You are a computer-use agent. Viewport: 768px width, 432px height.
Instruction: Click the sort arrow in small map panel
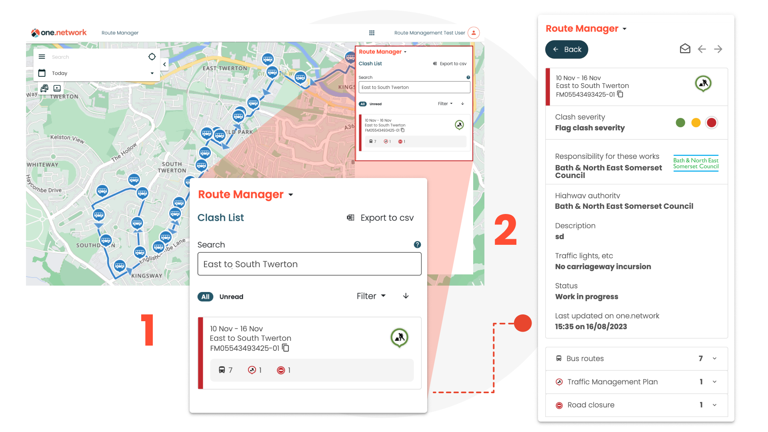click(x=463, y=104)
